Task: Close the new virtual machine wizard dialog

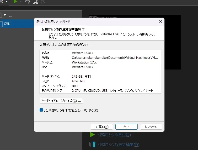Action: [x=160, y=21]
